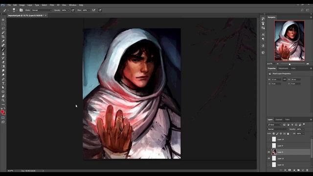Open layer blending mode Normal dropdown

(277, 129)
